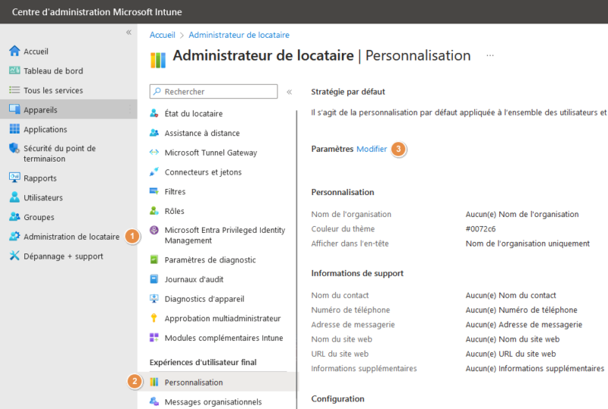This screenshot has width=608, height=409.
Task: Click the Groupes people icon
Action: (x=14, y=216)
